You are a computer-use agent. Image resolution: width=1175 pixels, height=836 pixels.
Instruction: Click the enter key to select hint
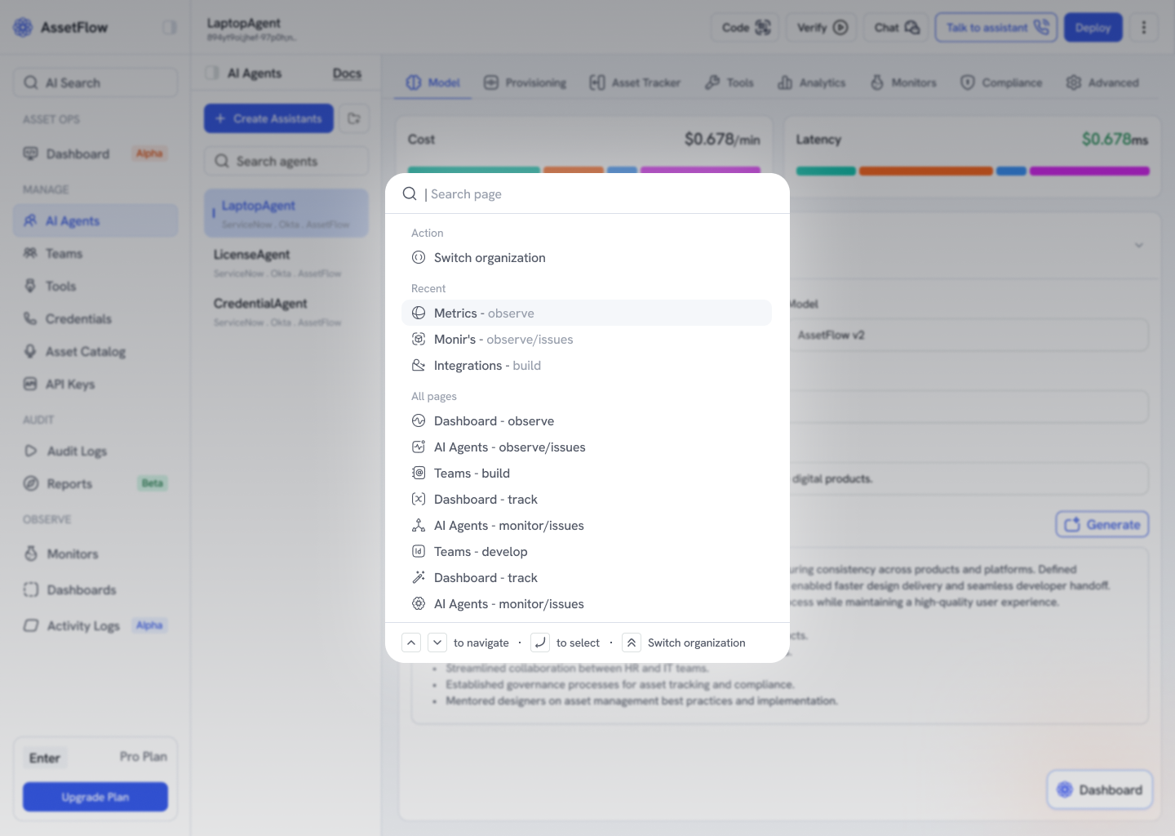540,643
